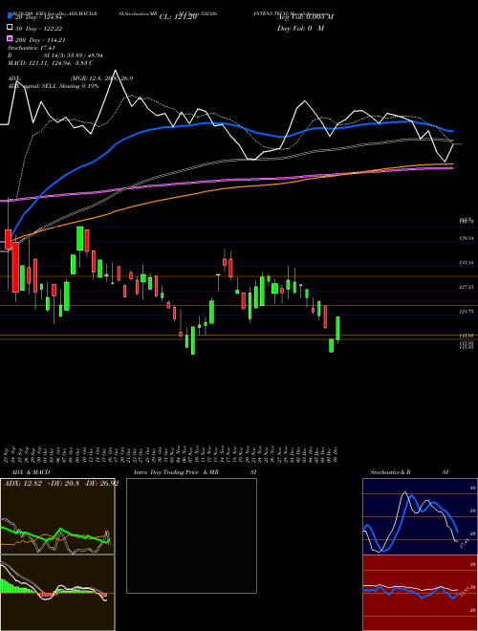This screenshot has height=631, width=478.
Task: Click the lowest green candle near 07 Nov
Action: pyautogui.click(x=193, y=340)
